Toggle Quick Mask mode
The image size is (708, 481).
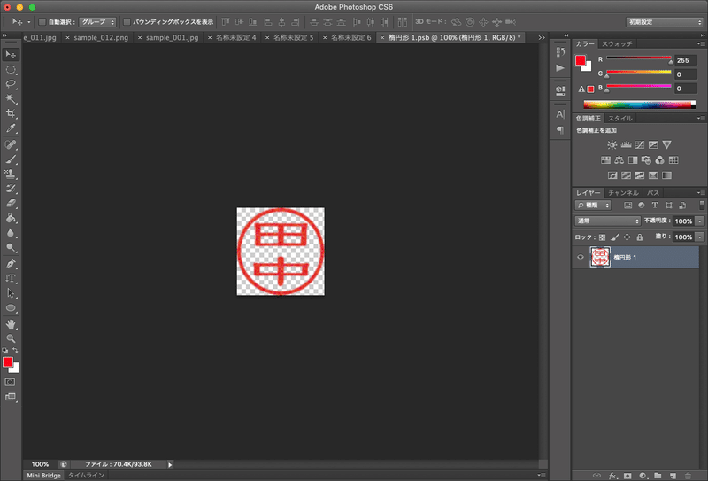pos(10,382)
